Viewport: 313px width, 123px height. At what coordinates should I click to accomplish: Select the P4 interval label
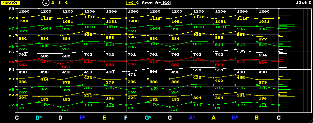11,69
